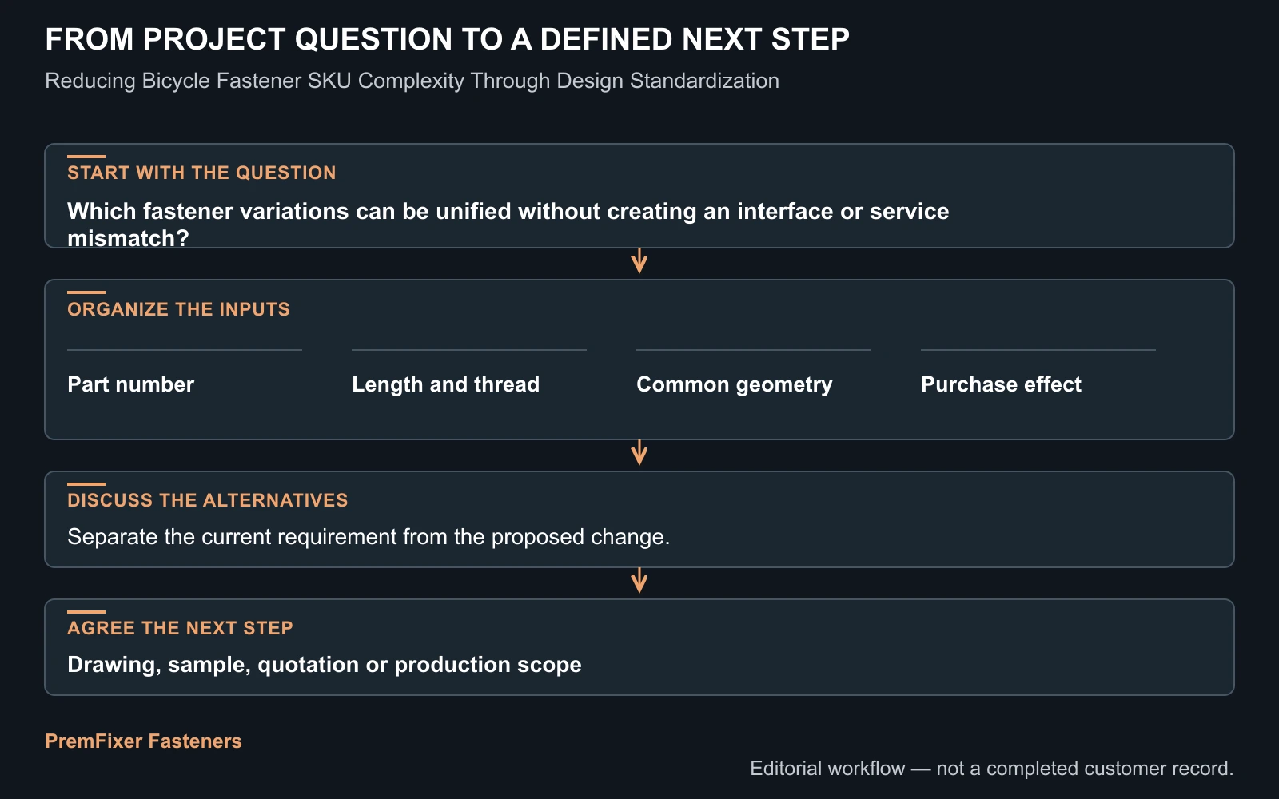Click the Agree The Next Step heading
Screen dimensions: 1279x799
coord(180,628)
